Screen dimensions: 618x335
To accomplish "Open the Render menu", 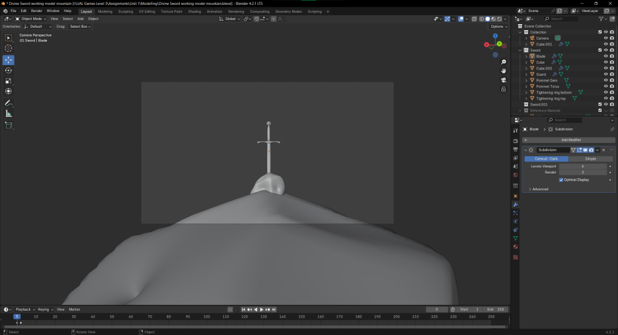I will (37, 11).
